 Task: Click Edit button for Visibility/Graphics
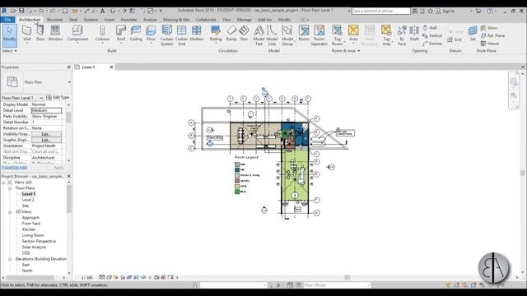(x=46, y=134)
